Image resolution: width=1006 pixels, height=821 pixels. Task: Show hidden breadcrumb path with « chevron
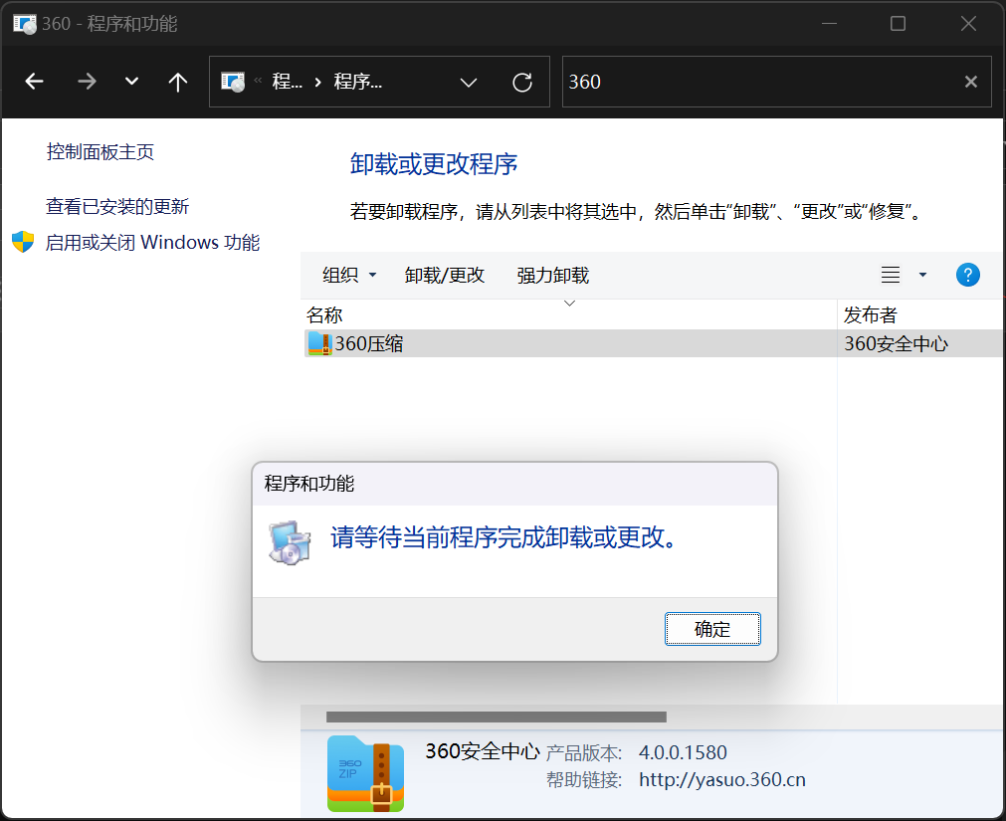point(258,81)
